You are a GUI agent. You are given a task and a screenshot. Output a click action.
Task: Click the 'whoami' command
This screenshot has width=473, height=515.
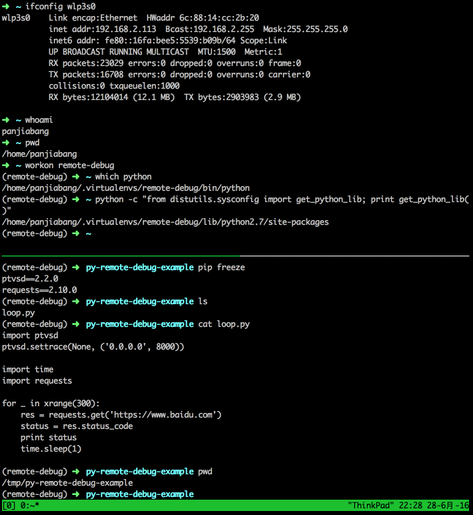click(39, 120)
